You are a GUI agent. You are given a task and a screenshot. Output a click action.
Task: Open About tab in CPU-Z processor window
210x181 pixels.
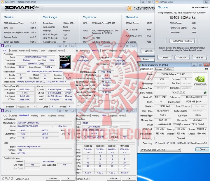61,51
